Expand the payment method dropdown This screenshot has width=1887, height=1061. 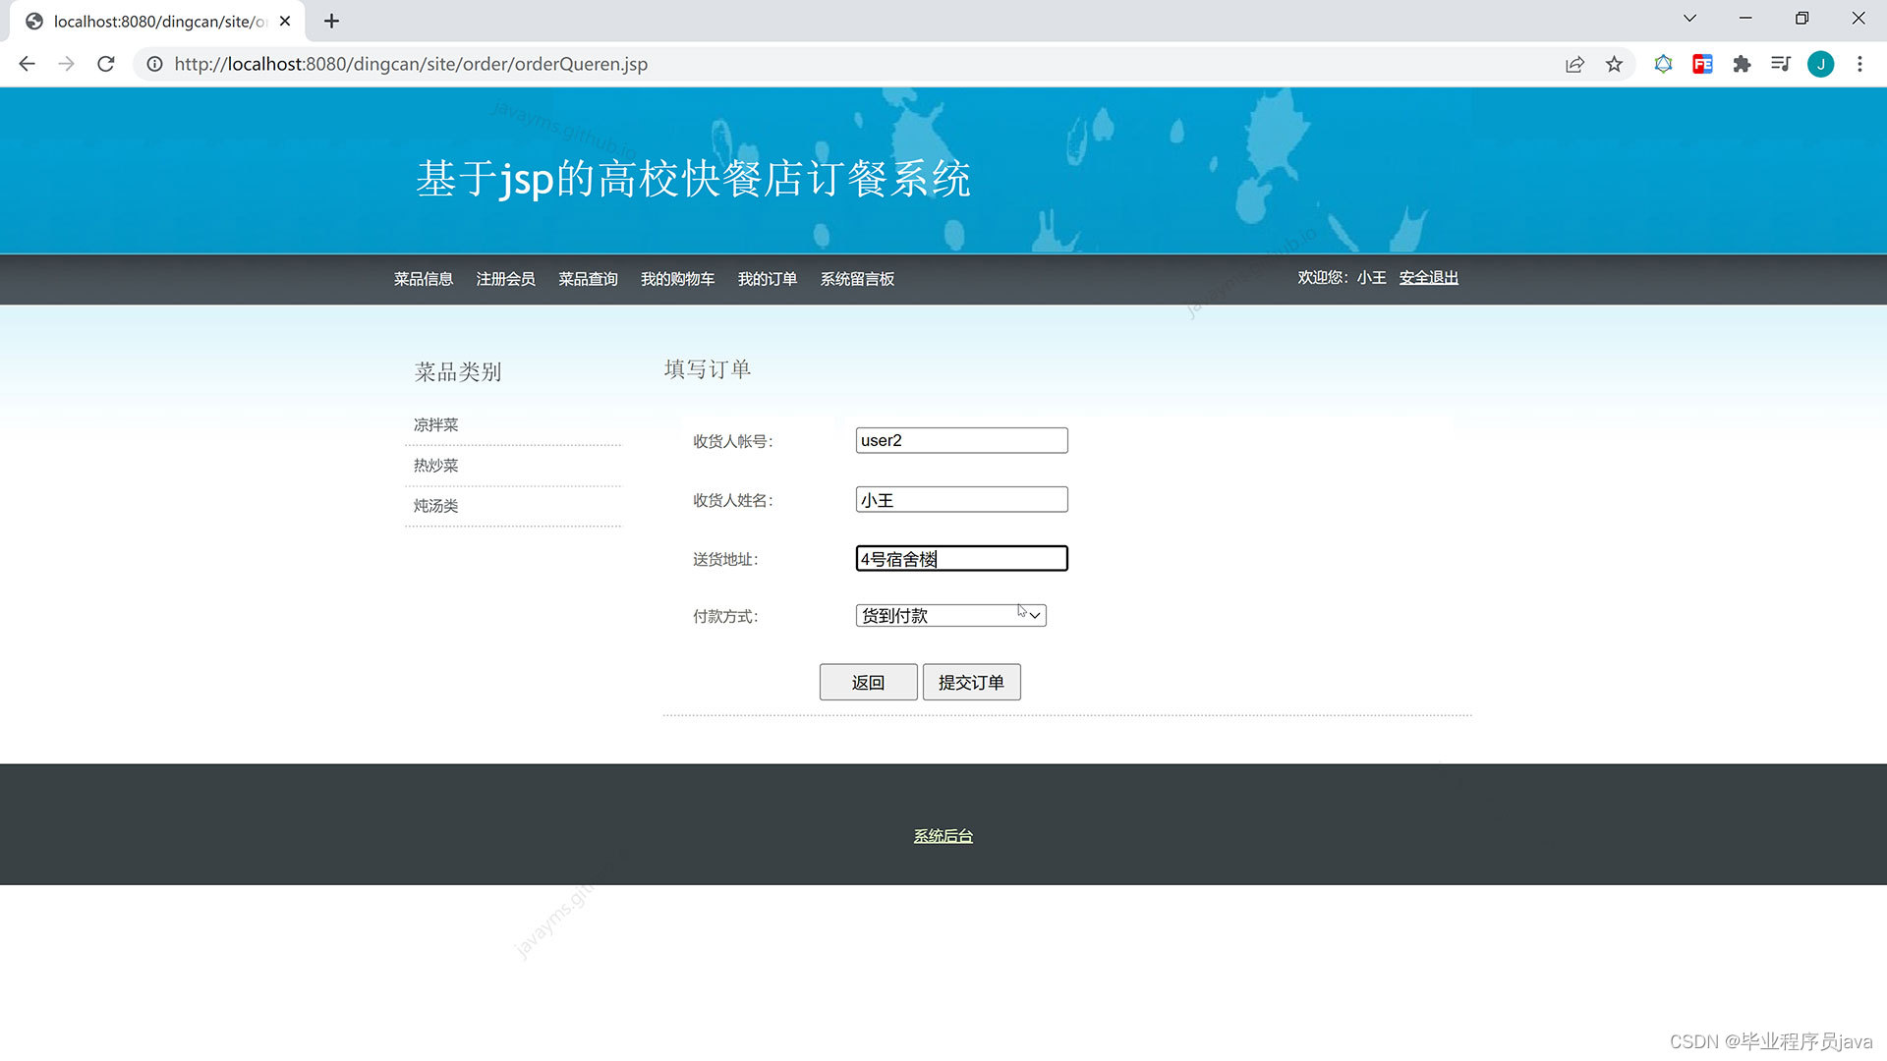coord(950,616)
